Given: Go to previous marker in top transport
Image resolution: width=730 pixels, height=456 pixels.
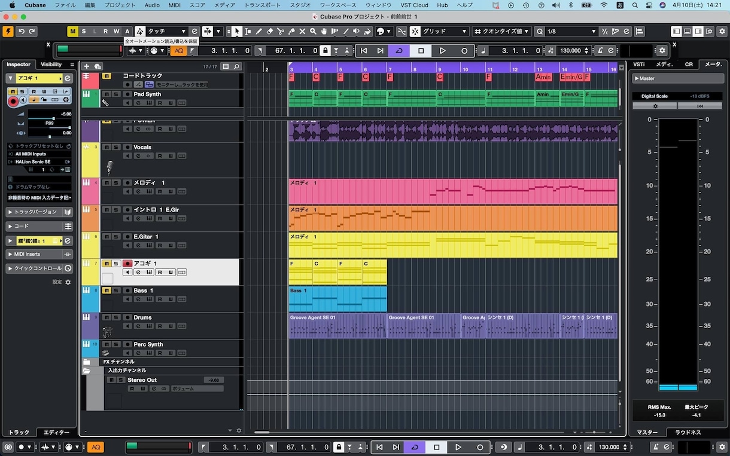Looking at the screenshot, I should (x=364, y=51).
